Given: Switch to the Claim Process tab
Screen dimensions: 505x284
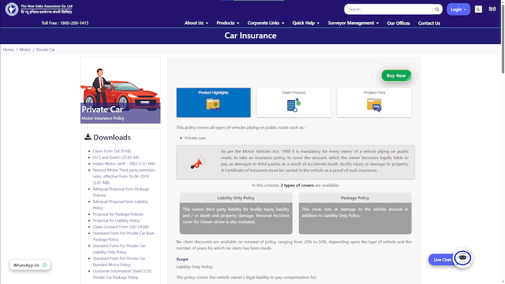Looking at the screenshot, I should point(294,102).
